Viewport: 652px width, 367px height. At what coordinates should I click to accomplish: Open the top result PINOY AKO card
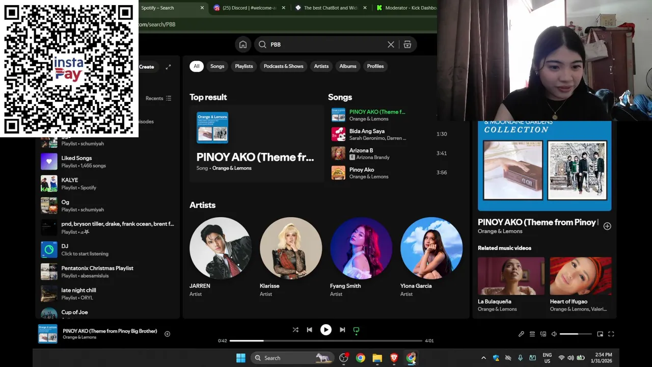point(256,144)
